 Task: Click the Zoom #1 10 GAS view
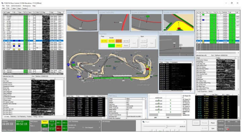pyautogui.click(x=82, y=22)
